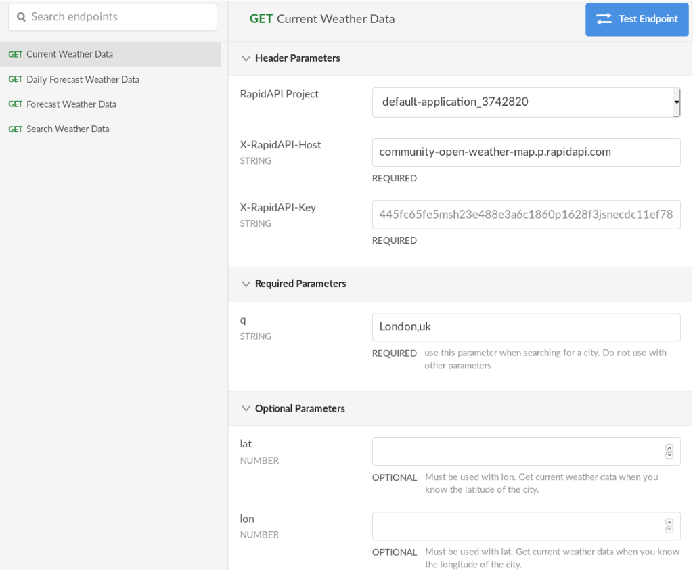693x570 pixels.
Task: Focus the Search endpoints field
Action: [x=113, y=17]
